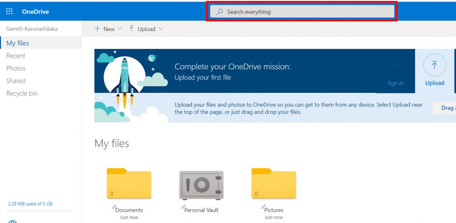This screenshot has height=223, width=456.
Task: Open the Documents folder icon
Action: 129,183
